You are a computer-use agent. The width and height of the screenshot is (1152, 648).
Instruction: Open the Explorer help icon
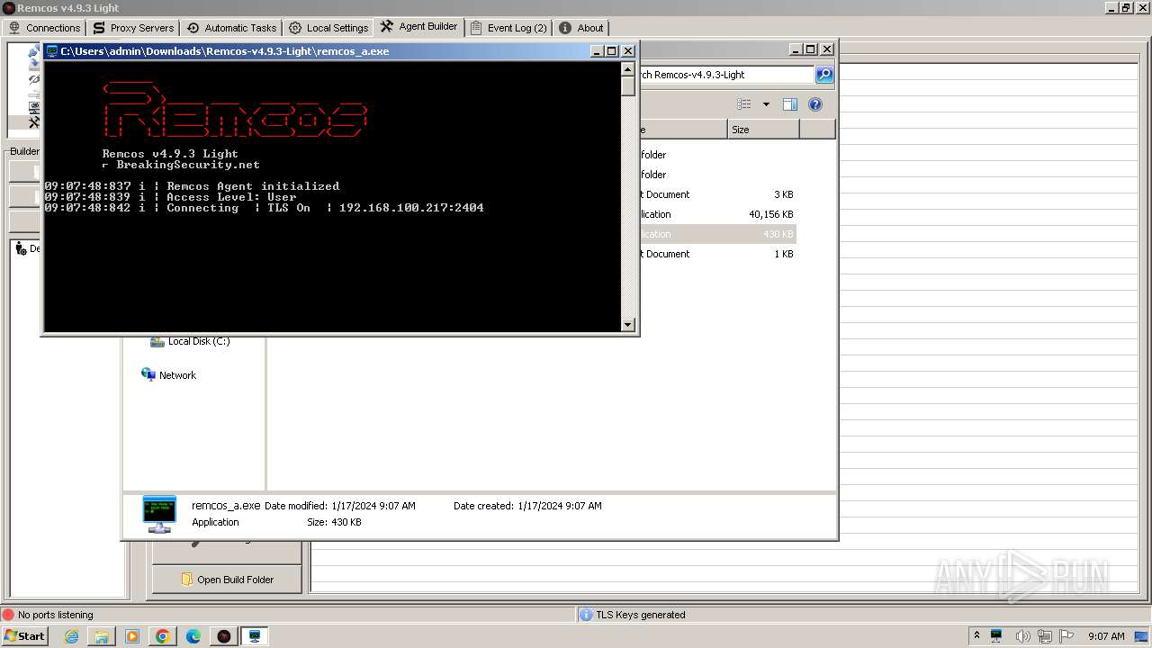pyautogui.click(x=815, y=104)
